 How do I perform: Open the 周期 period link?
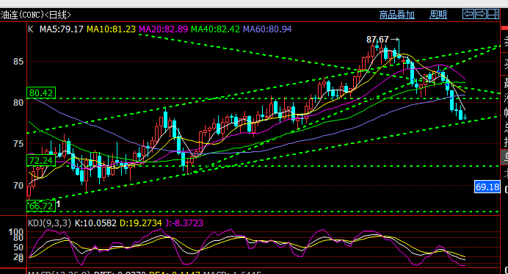click(438, 15)
